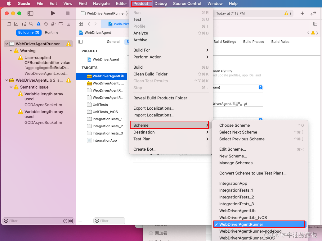This screenshot has height=241, width=322.
Task: Toggle errors-only filter icon in navigator
Action: pos(71,221)
